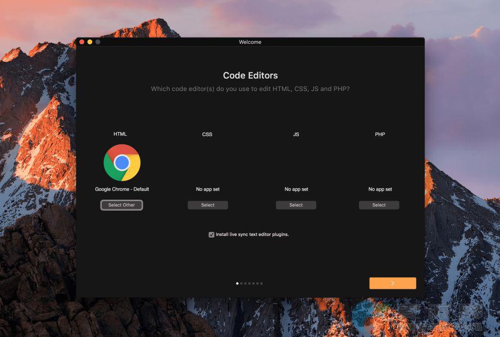This screenshot has height=337, width=500.
Task: Jump to the second page indicator dot
Action: coord(241,284)
